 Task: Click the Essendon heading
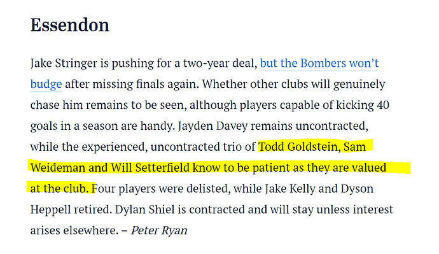coord(70,25)
